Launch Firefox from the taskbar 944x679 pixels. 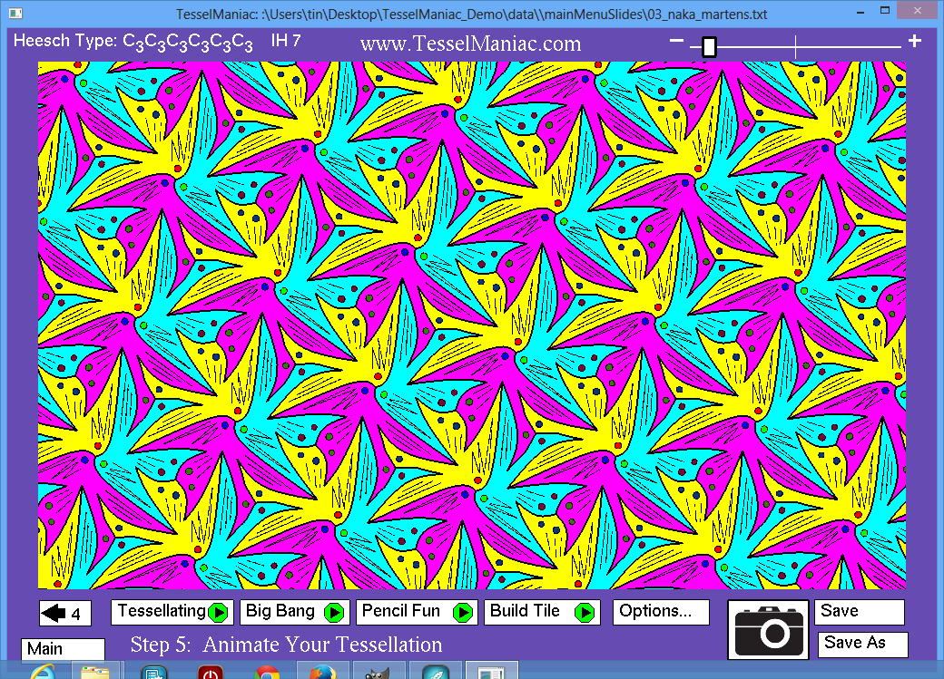point(322,671)
